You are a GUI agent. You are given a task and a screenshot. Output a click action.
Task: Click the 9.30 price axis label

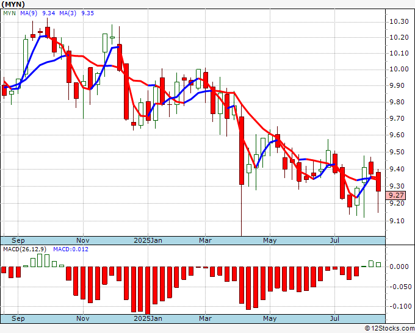coord(397,186)
